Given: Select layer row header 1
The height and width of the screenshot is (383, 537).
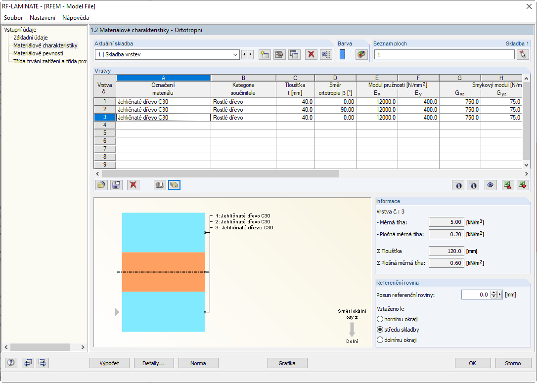Looking at the screenshot, I should pos(105,102).
